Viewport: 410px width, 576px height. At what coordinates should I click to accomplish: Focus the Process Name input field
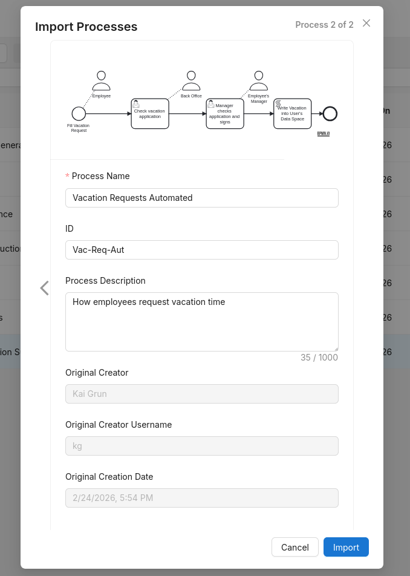pos(202,197)
